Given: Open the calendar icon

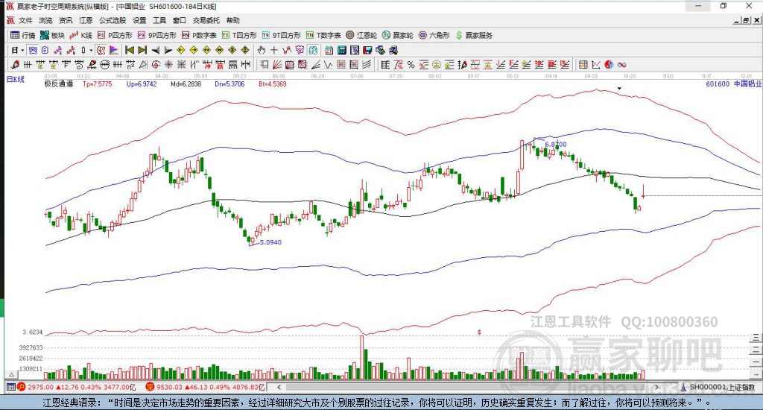Looking at the screenshot, I should click(x=329, y=50).
